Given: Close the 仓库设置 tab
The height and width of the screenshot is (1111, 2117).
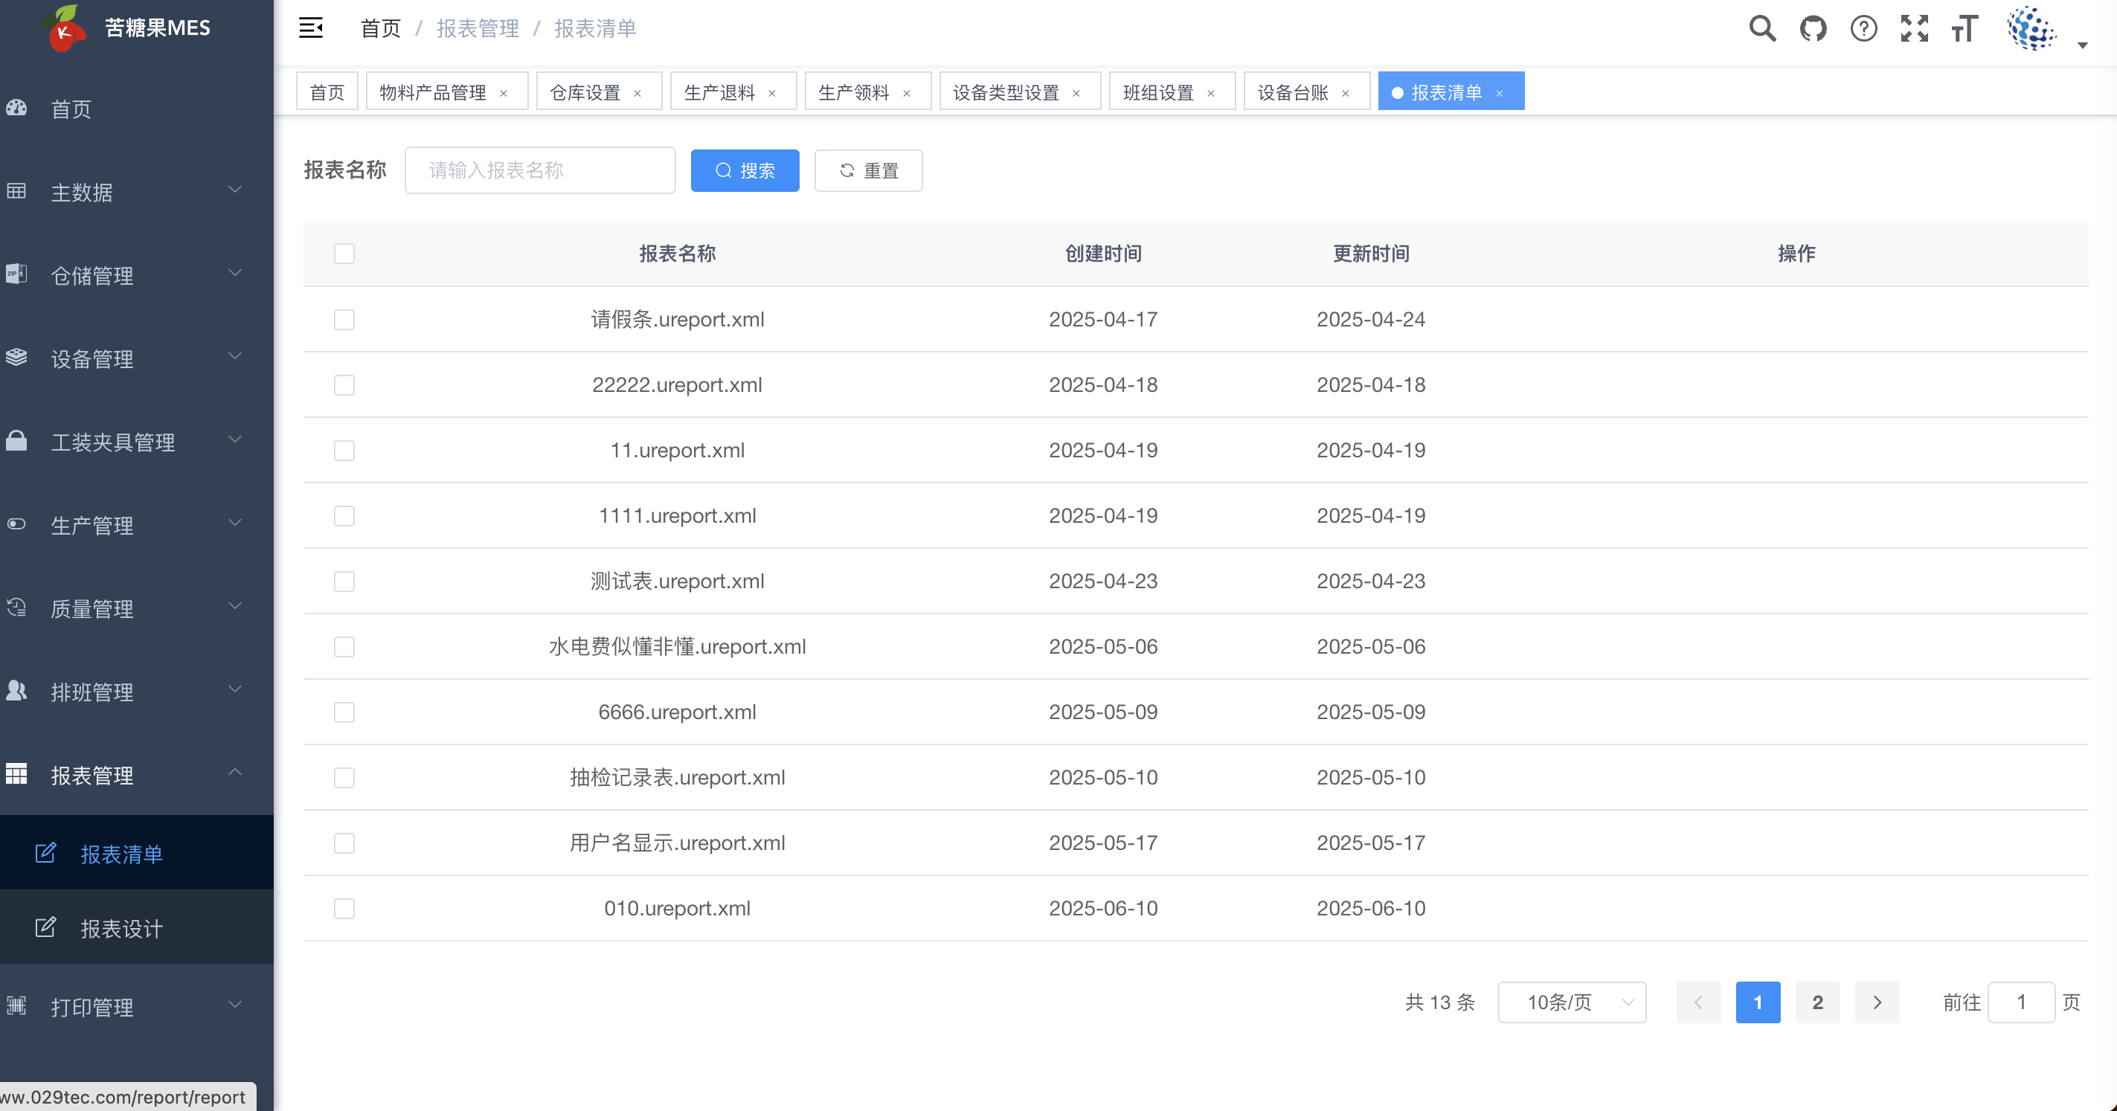Looking at the screenshot, I should [637, 93].
